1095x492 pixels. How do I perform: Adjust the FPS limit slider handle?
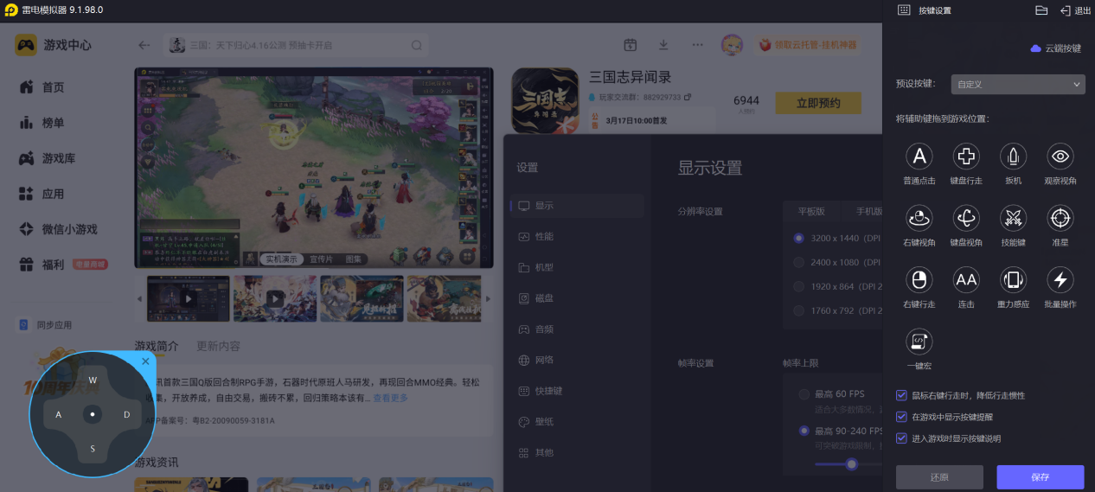[x=852, y=464]
